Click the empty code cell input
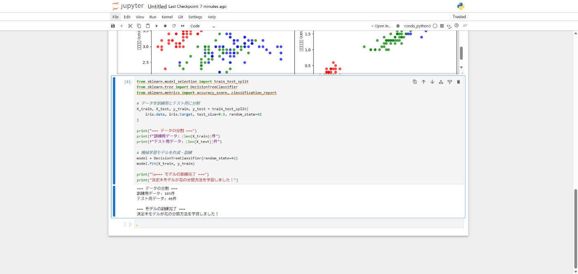The image size is (578, 274). pyautogui.click(x=299, y=224)
